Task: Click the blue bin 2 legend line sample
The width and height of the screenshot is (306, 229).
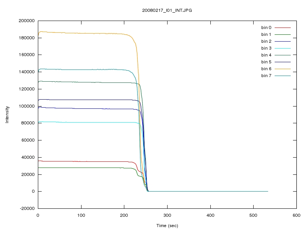Action: 283,41
